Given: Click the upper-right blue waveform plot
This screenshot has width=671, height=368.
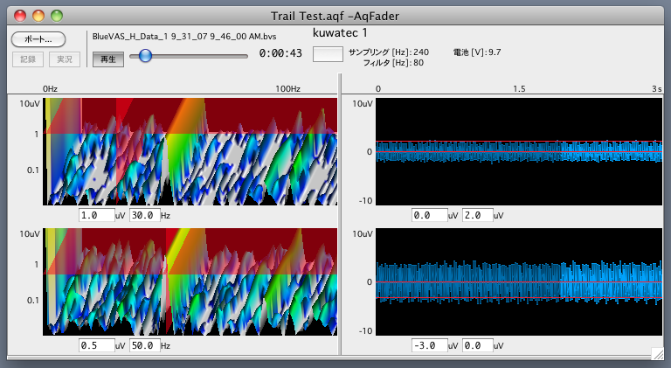Looking at the screenshot, I should [519, 151].
